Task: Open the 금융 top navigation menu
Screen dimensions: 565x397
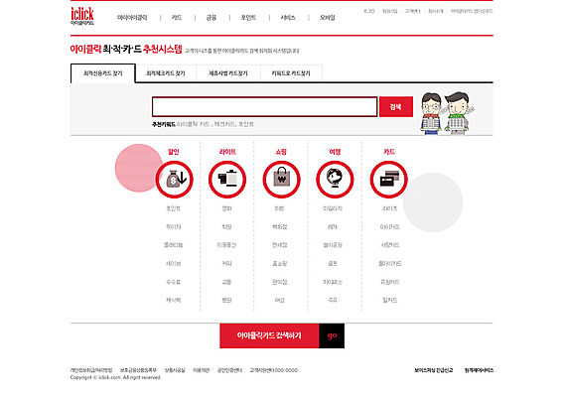Action: point(212,17)
